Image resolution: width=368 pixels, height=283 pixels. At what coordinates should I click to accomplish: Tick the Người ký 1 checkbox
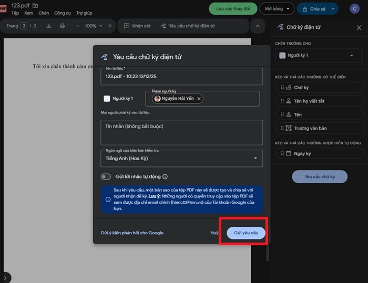[107, 98]
